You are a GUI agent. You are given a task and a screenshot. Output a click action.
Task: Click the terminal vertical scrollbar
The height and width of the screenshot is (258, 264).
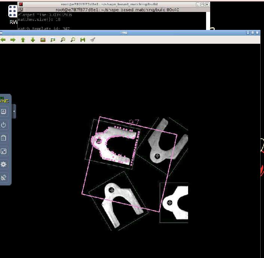208,21
